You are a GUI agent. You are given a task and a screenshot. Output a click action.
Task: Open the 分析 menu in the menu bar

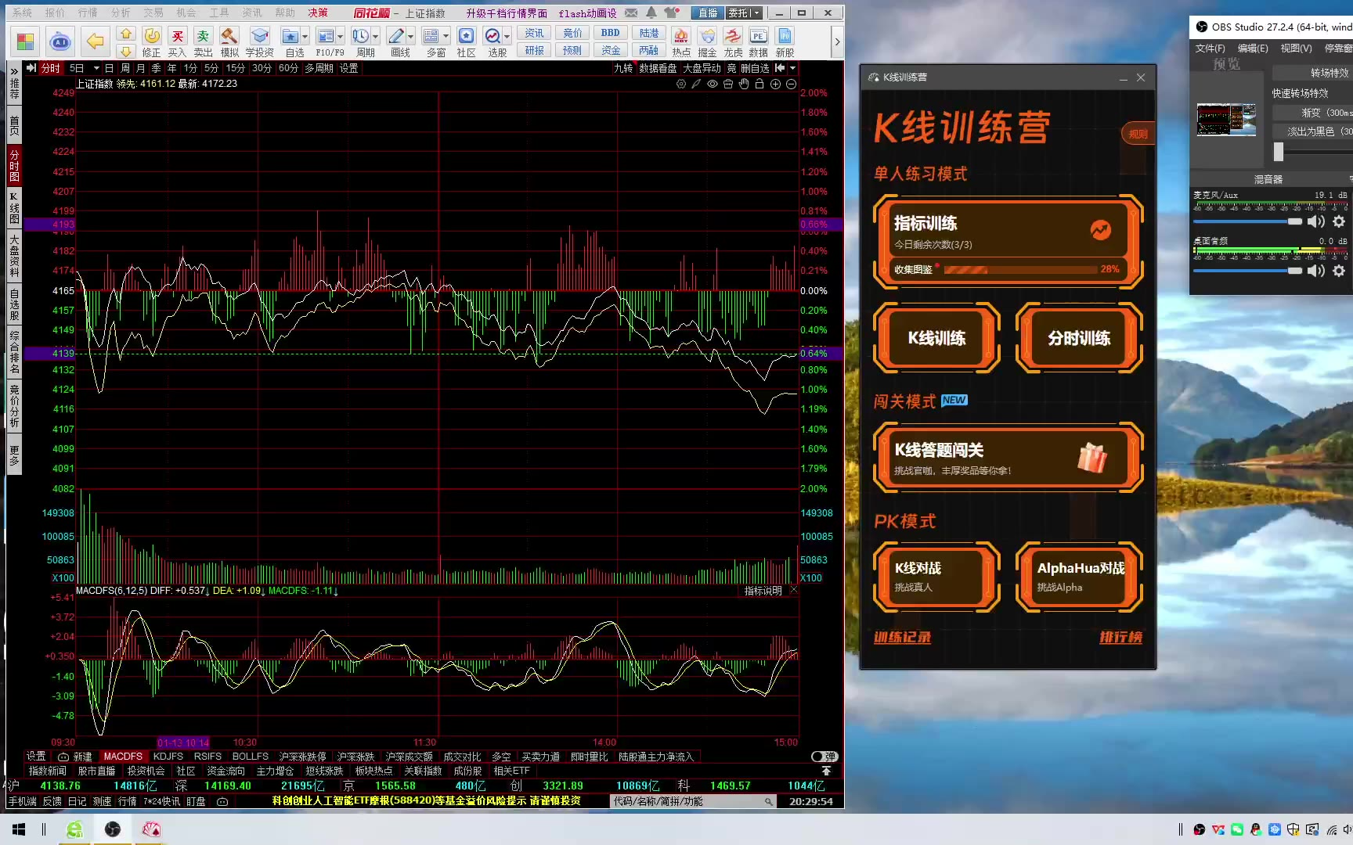click(x=121, y=13)
